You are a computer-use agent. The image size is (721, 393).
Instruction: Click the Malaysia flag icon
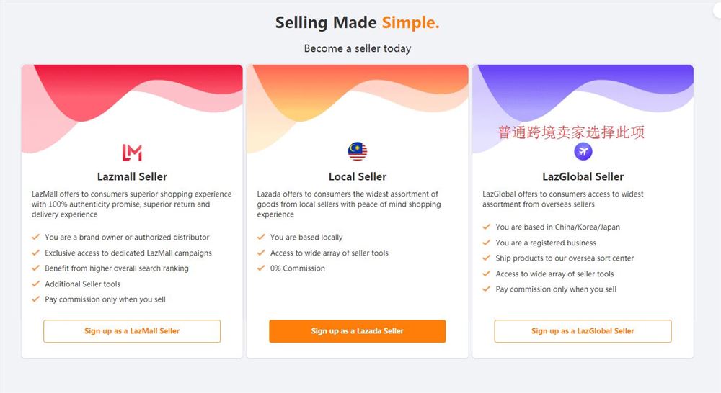(x=358, y=151)
